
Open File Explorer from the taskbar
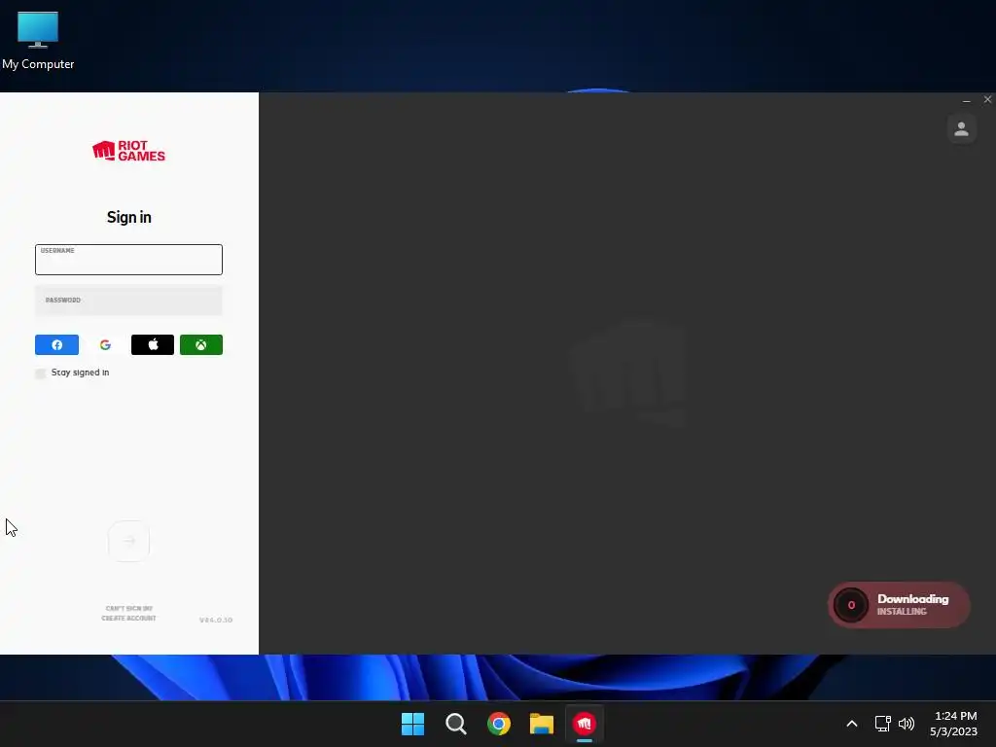coord(542,724)
